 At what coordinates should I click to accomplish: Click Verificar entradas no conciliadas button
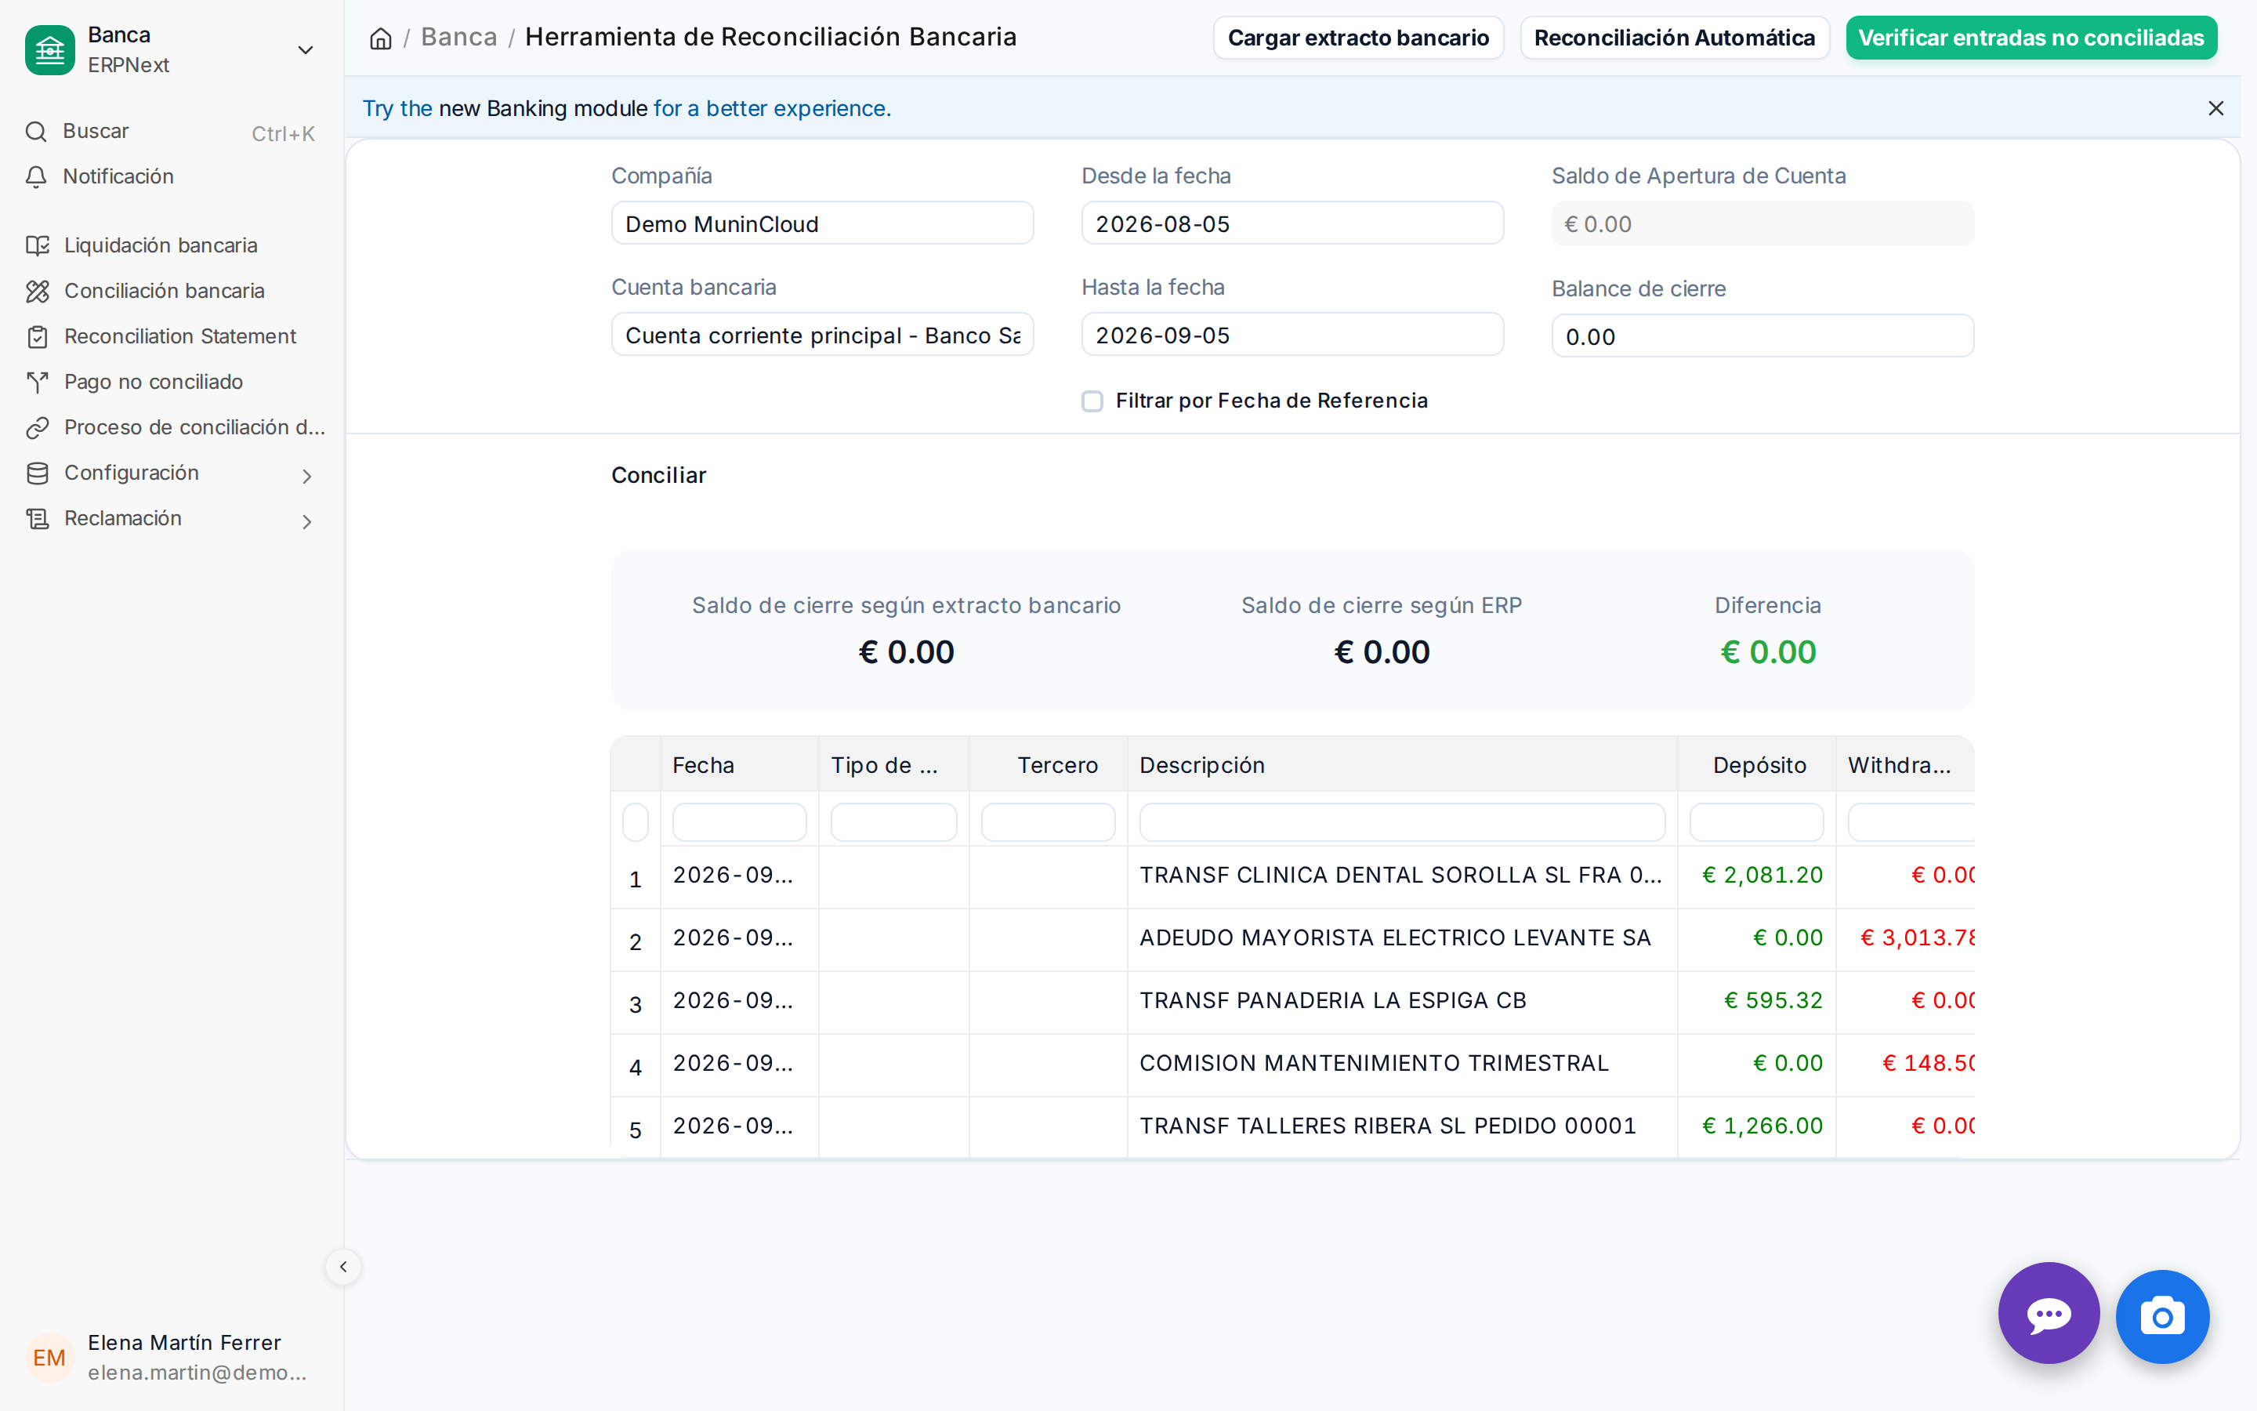[2031, 38]
